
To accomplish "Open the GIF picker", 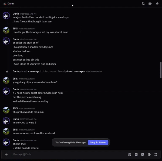I will pyautogui.click(x=136, y=155).
